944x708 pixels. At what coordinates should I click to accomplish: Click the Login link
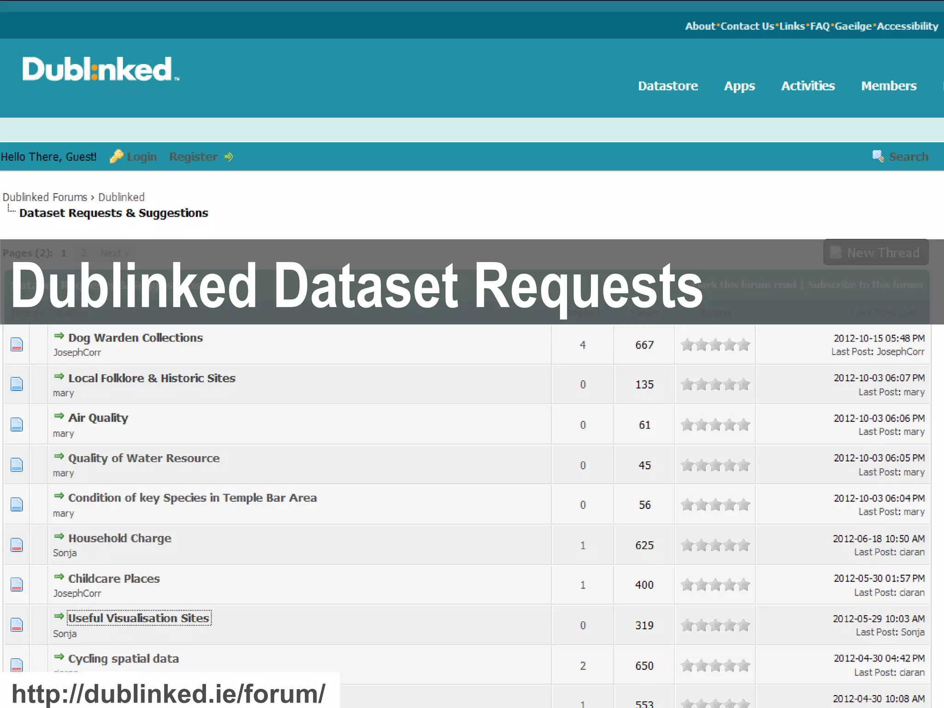[142, 157]
